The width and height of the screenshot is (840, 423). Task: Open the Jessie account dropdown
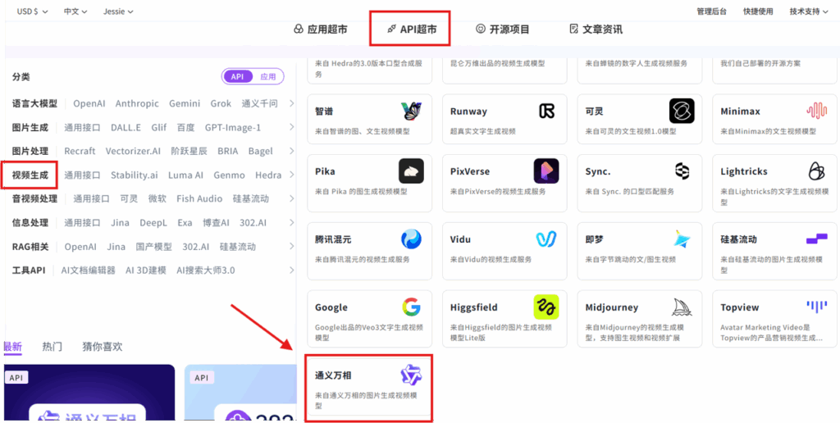(x=118, y=11)
